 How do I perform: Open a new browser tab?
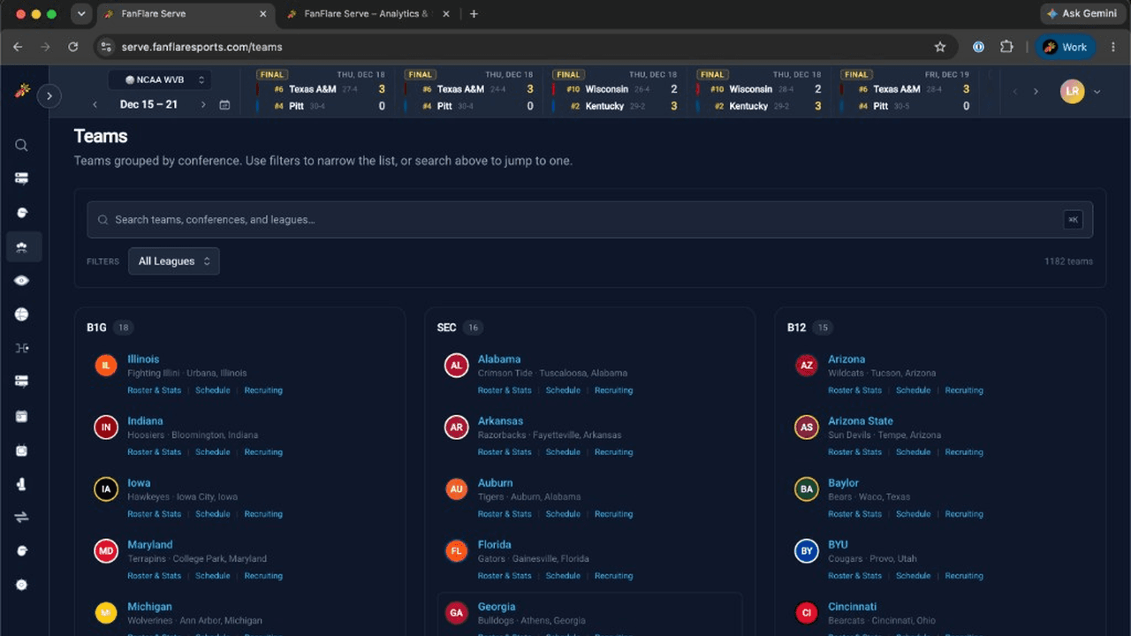tap(474, 14)
